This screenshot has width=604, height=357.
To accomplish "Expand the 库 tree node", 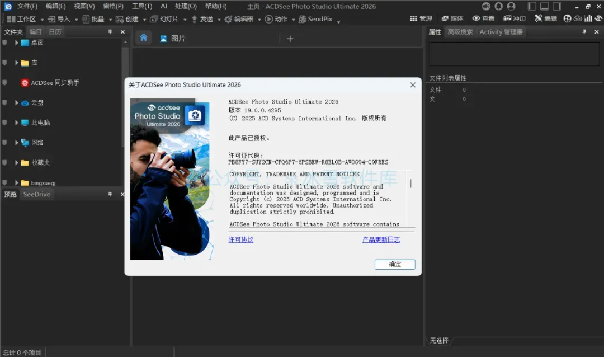I will [x=17, y=63].
